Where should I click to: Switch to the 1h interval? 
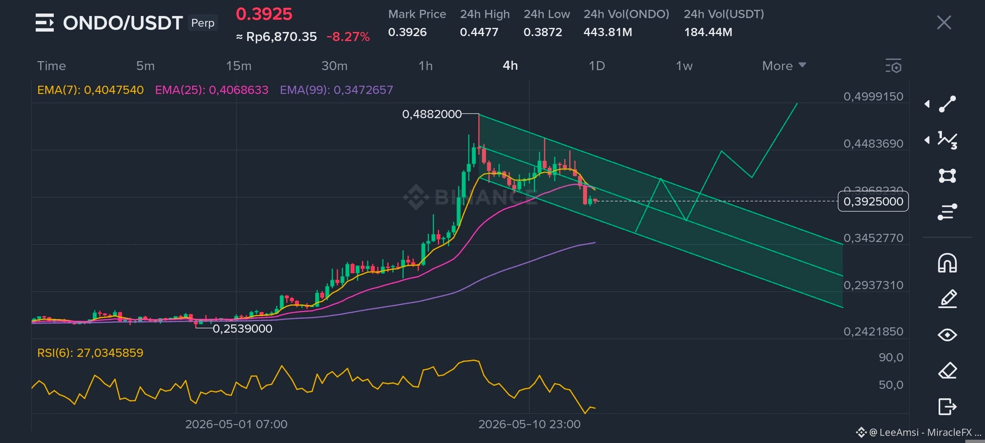point(426,66)
